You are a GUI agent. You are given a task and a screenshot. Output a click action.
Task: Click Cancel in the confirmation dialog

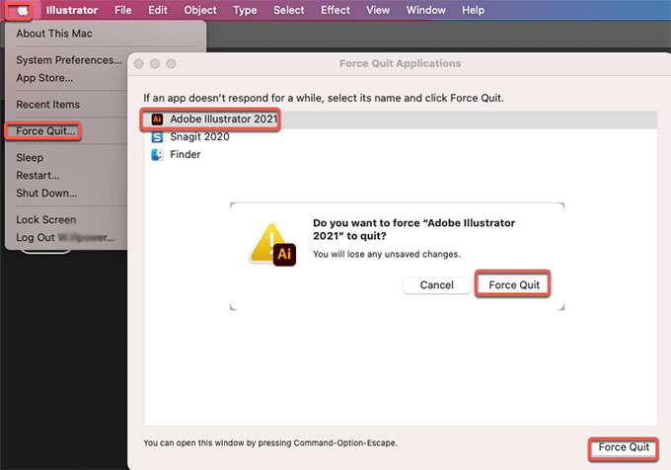(436, 285)
